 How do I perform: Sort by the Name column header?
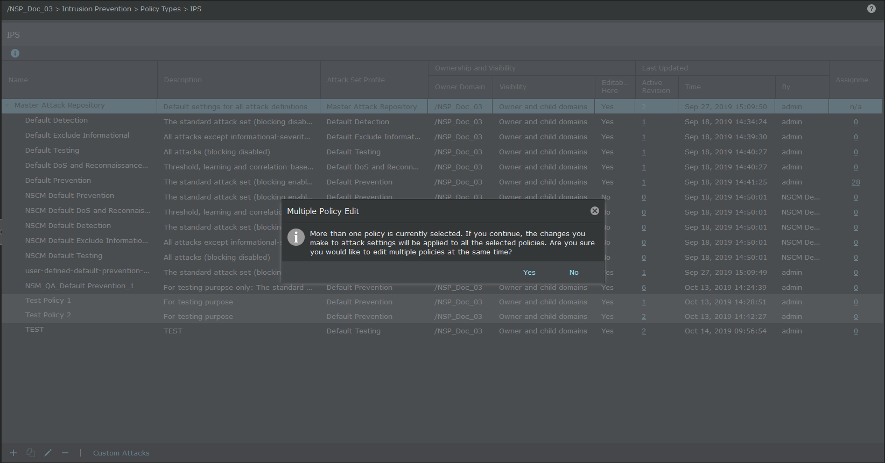tap(18, 80)
